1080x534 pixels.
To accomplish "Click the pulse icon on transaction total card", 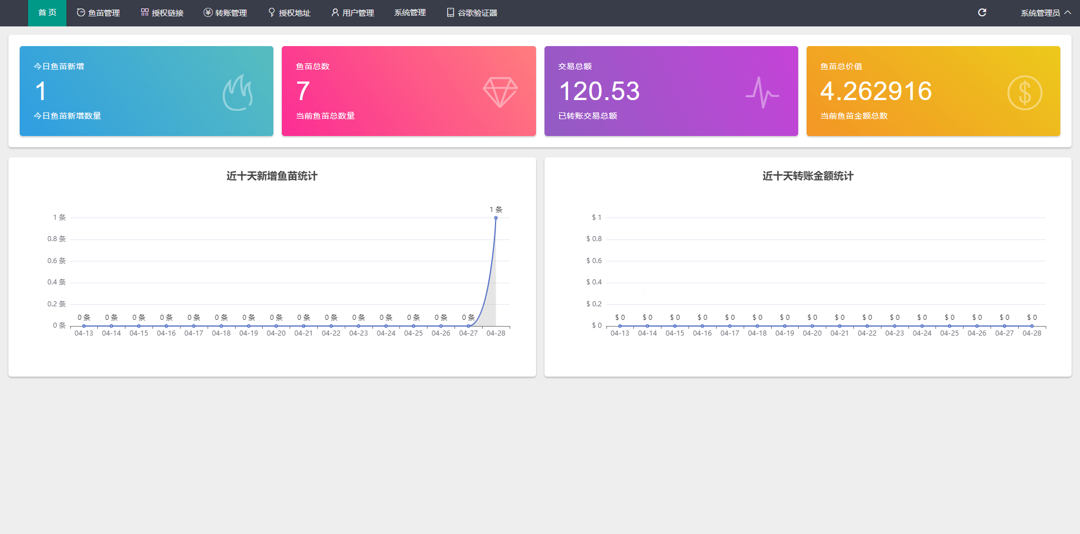I will (762, 93).
